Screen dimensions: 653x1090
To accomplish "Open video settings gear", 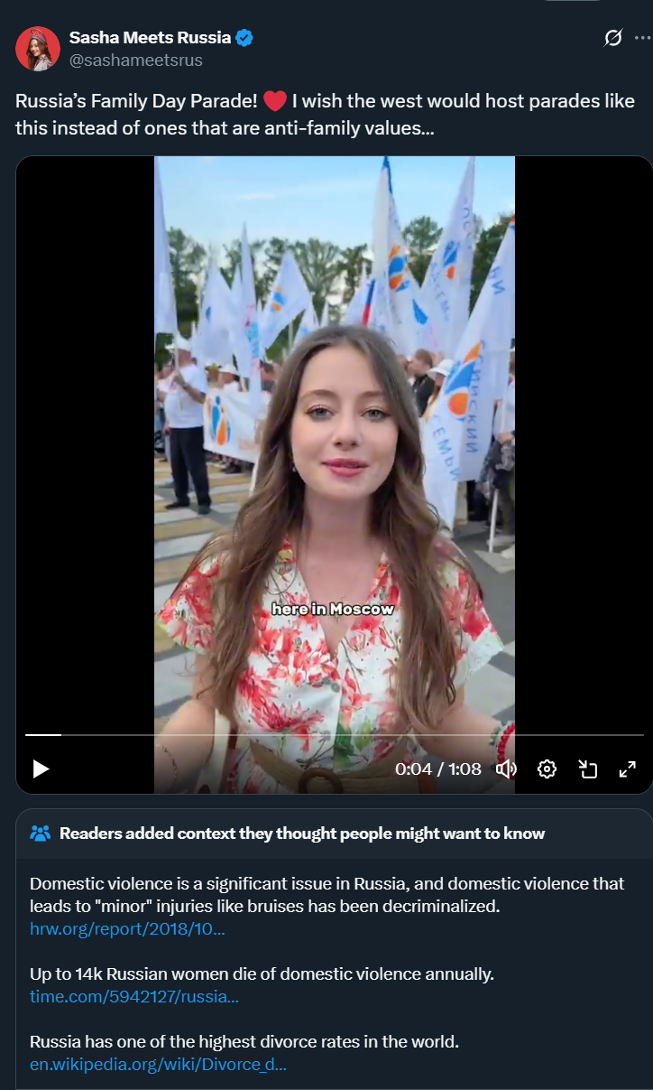I will coord(547,769).
